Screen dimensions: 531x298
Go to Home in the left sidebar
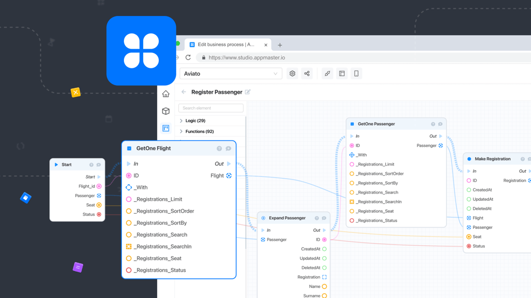click(x=166, y=94)
